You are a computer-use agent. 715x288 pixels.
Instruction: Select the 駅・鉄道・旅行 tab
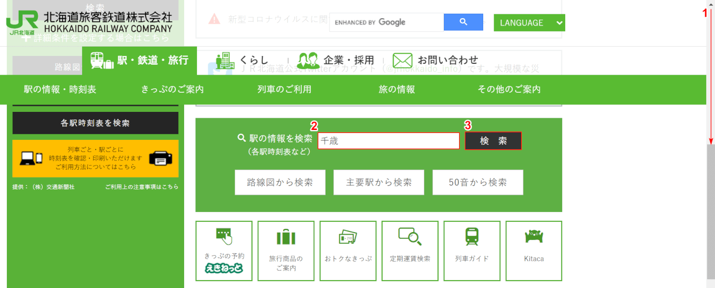point(139,61)
